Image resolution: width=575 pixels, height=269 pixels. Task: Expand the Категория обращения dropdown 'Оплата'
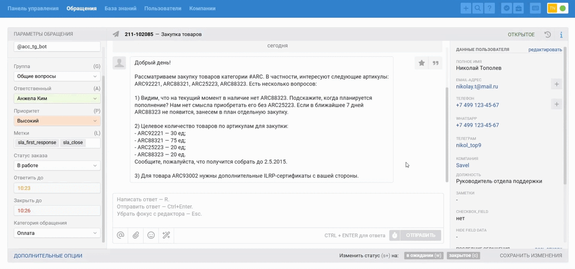coord(57,233)
